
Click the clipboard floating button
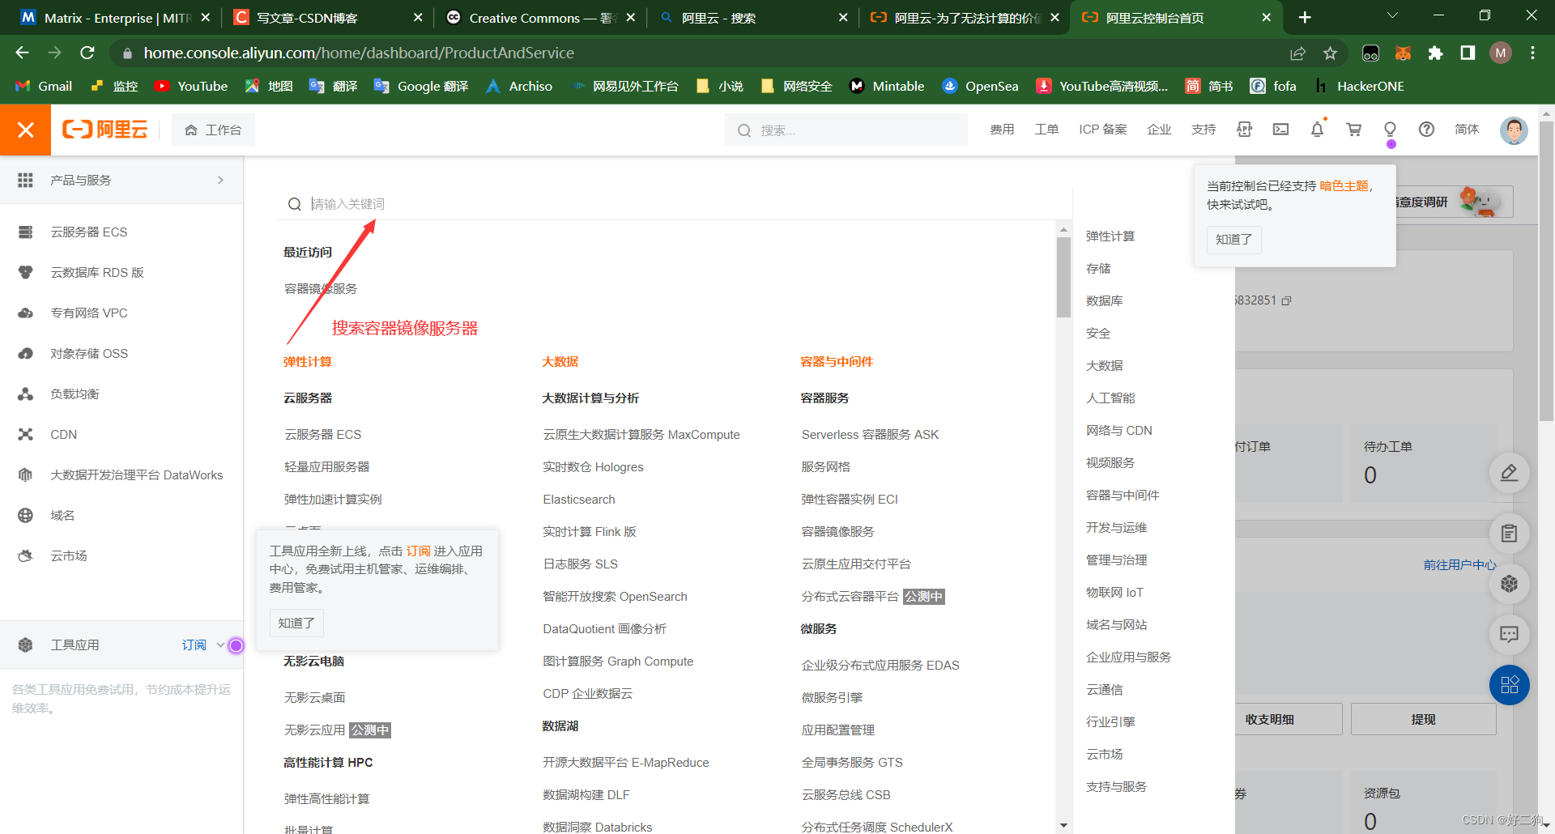(1509, 534)
